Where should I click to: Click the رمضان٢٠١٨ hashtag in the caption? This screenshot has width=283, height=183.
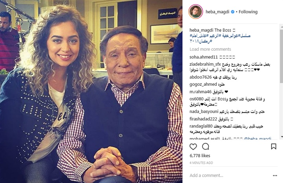[201, 41]
